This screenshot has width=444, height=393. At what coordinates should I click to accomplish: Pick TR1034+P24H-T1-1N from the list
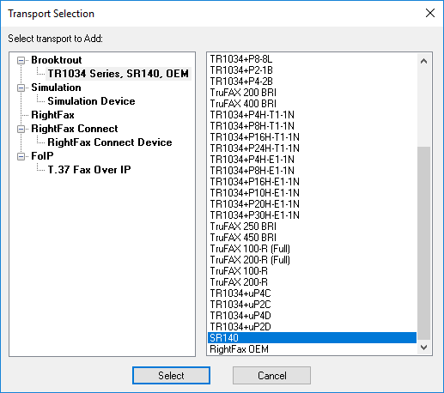312,148
